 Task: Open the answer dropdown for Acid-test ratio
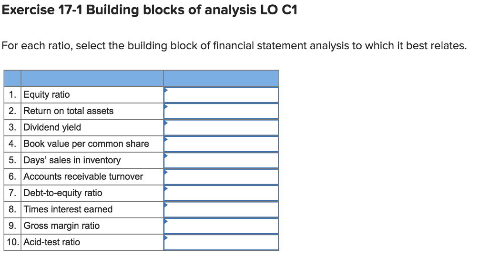point(221,242)
